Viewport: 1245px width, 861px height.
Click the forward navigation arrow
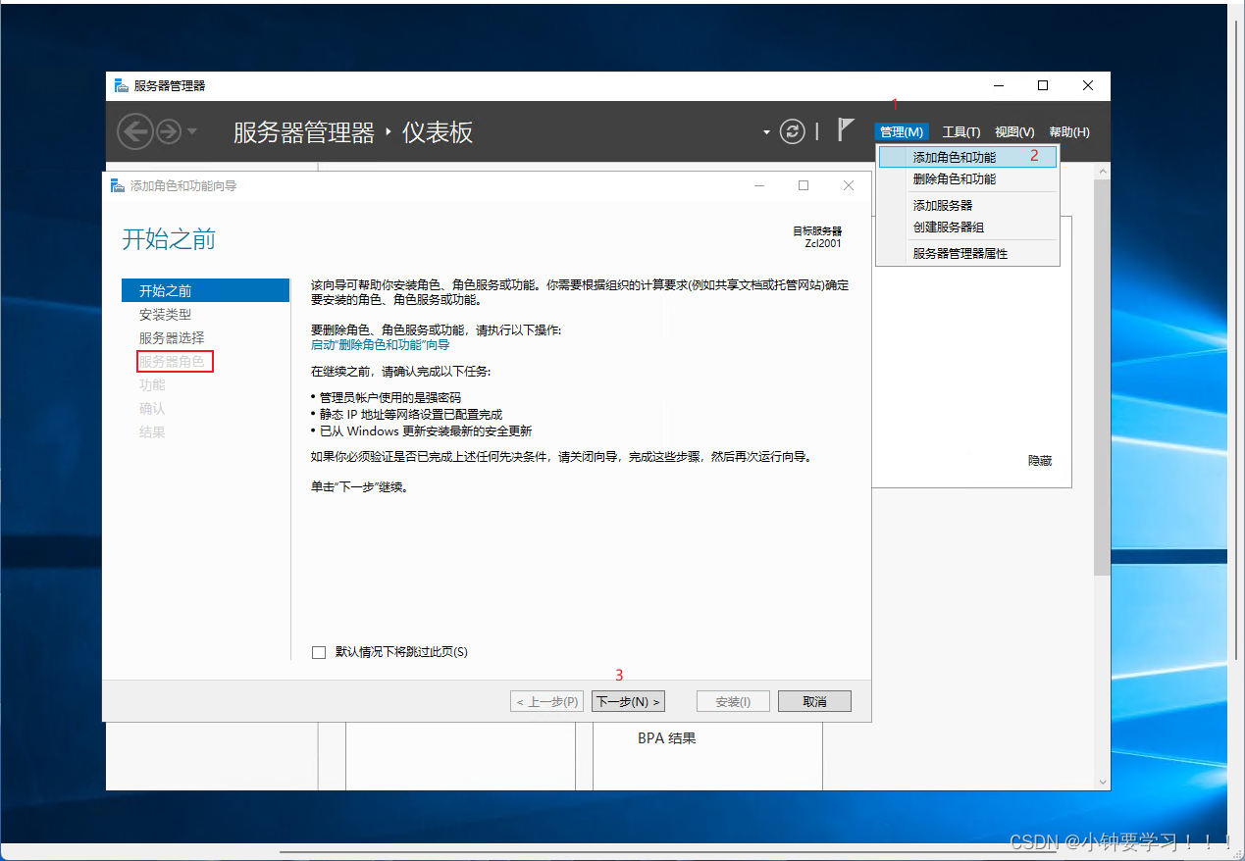tap(169, 130)
